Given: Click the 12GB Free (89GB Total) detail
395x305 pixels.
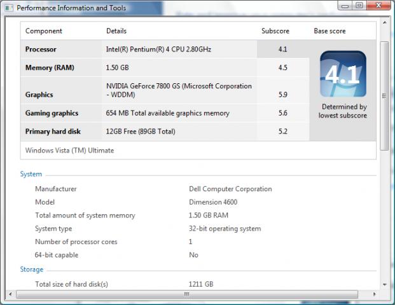Looking at the screenshot, I should point(141,132).
